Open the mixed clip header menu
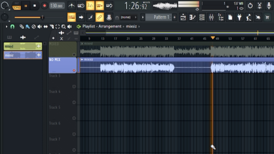Image resolution: width=274 pixels, height=154 pixels. (82, 44)
